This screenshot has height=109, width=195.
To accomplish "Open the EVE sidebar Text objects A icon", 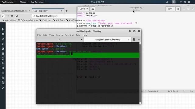I will click(x=3, y=49).
